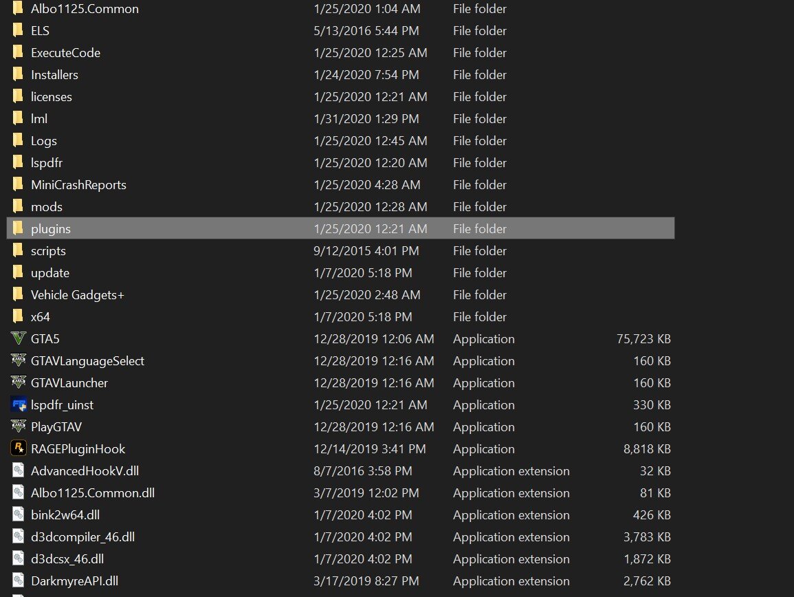
Task: Select the GTAVLanguageSelect icon
Action: click(x=19, y=360)
